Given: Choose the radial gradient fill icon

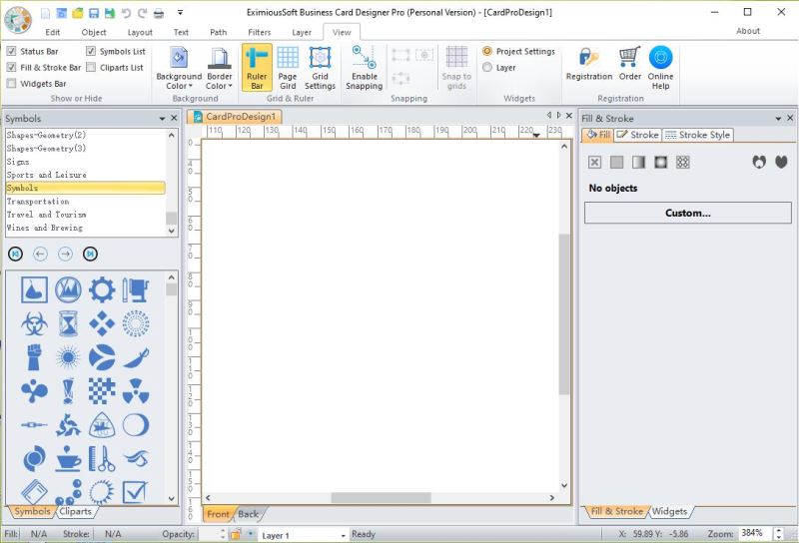Looking at the screenshot, I should click(661, 162).
